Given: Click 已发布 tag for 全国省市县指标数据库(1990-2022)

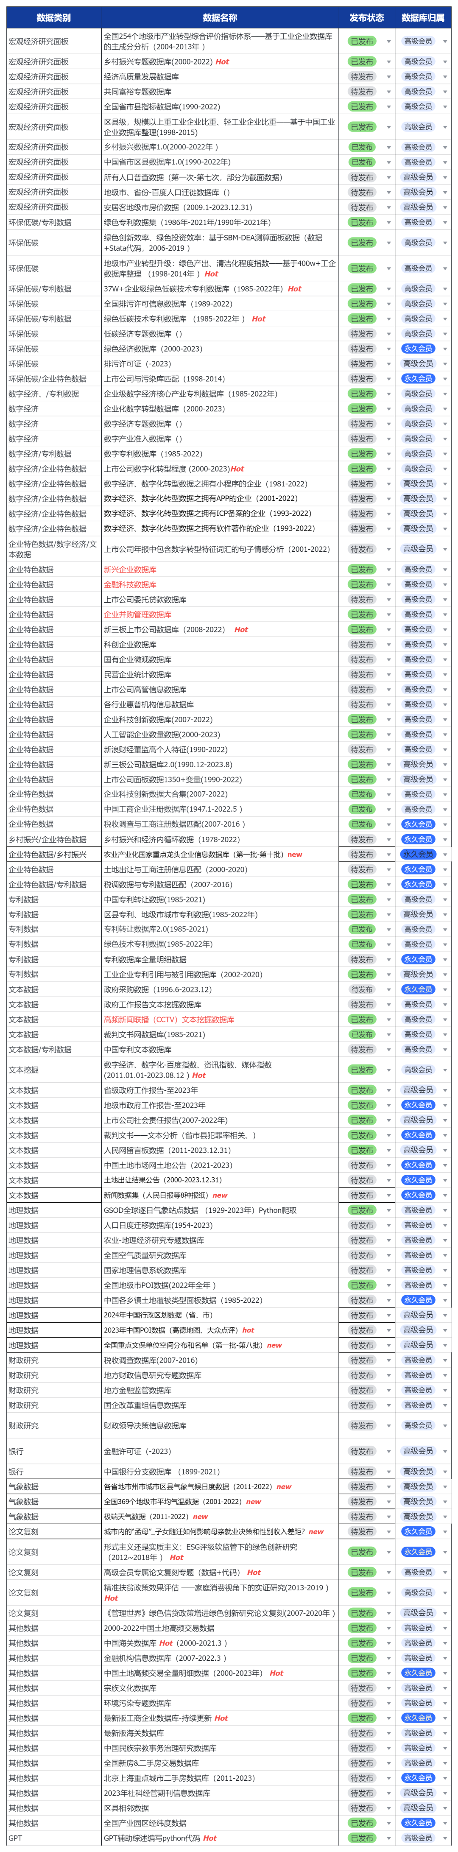Looking at the screenshot, I should click(x=362, y=106).
